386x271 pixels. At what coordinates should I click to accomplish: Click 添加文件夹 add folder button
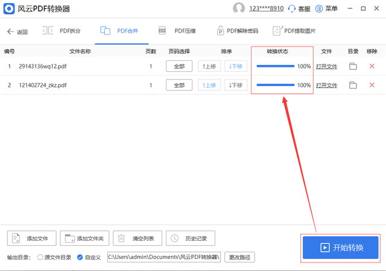tap(84, 238)
